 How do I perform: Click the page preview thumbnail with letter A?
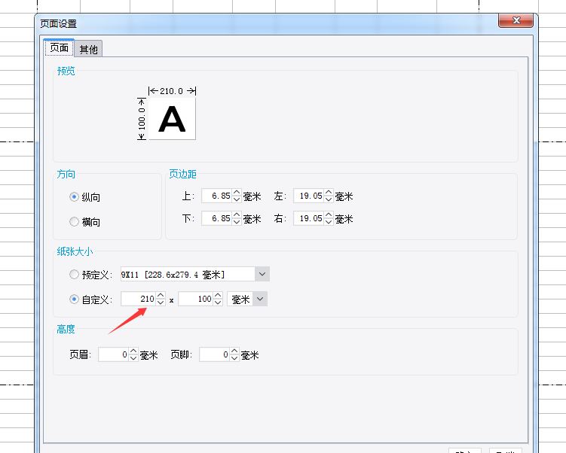(x=172, y=120)
